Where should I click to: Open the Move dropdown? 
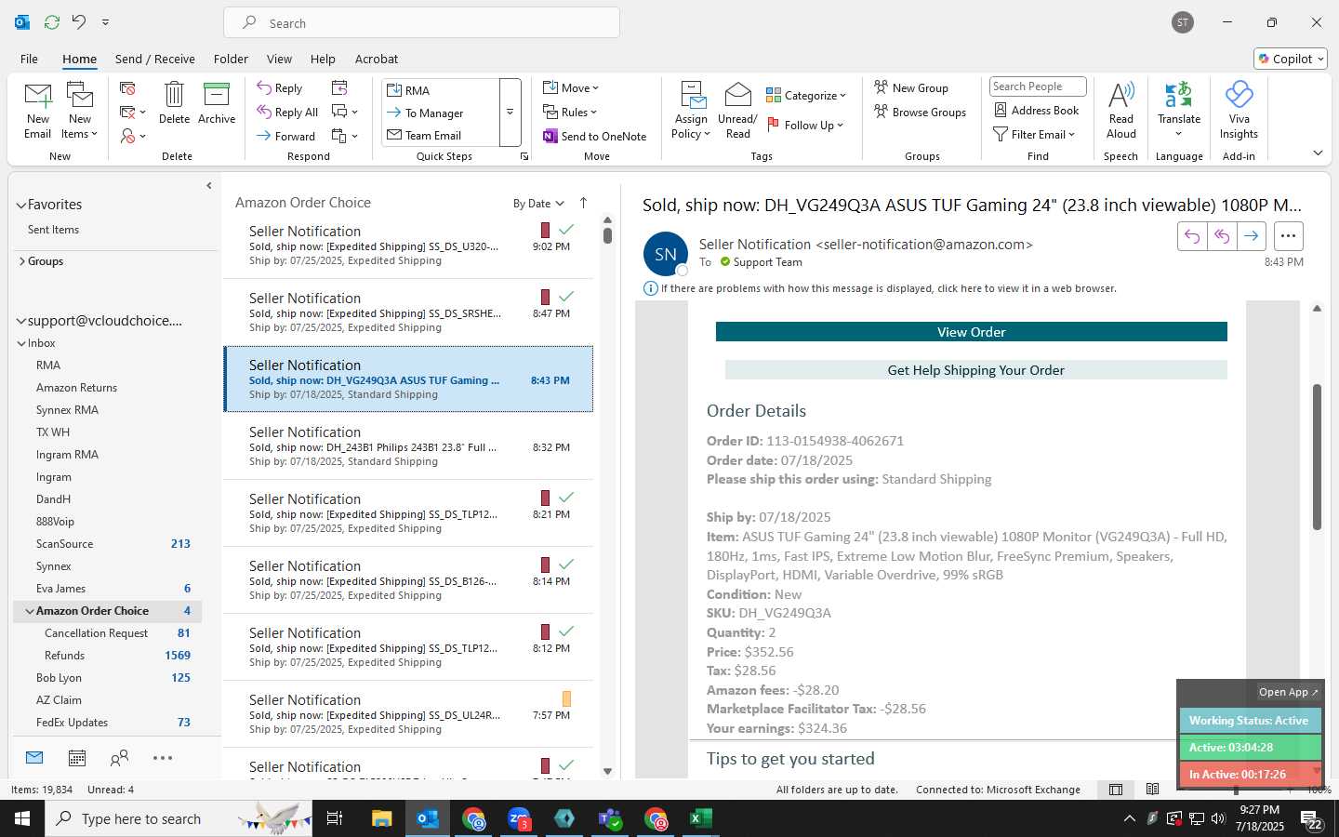(572, 88)
